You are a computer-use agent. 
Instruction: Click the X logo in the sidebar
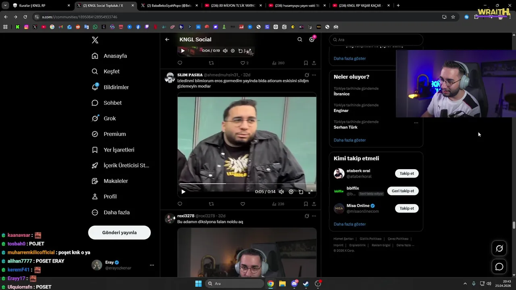point(95,40)
